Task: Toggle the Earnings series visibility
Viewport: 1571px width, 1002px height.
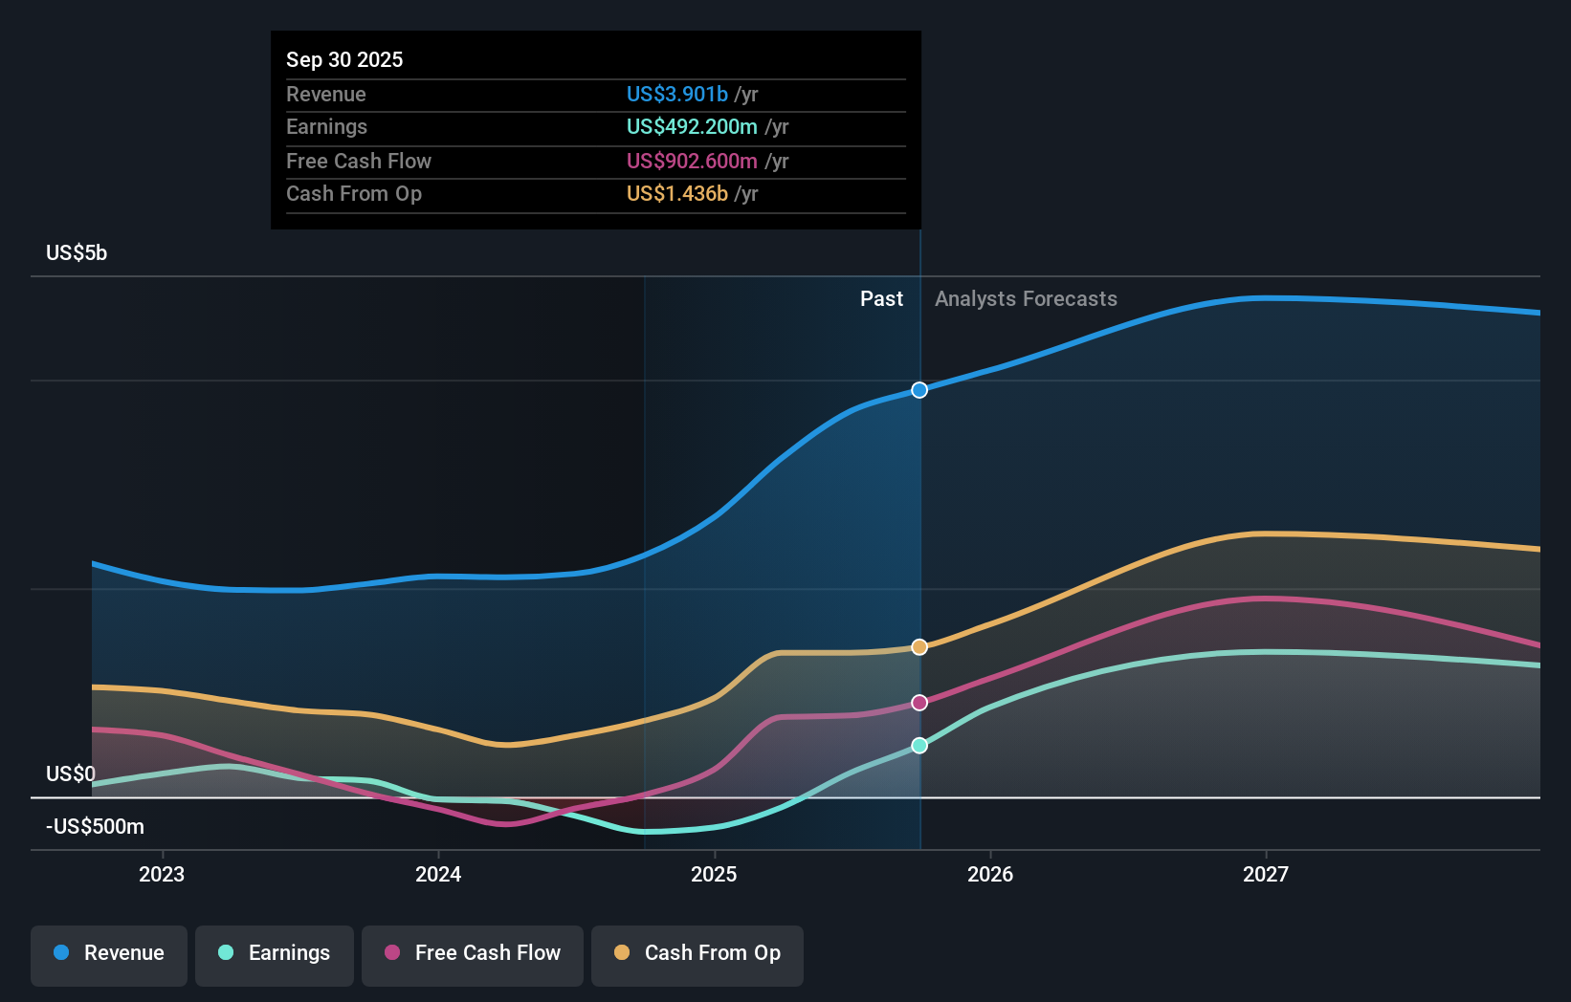Action: (x=275, y=953)
